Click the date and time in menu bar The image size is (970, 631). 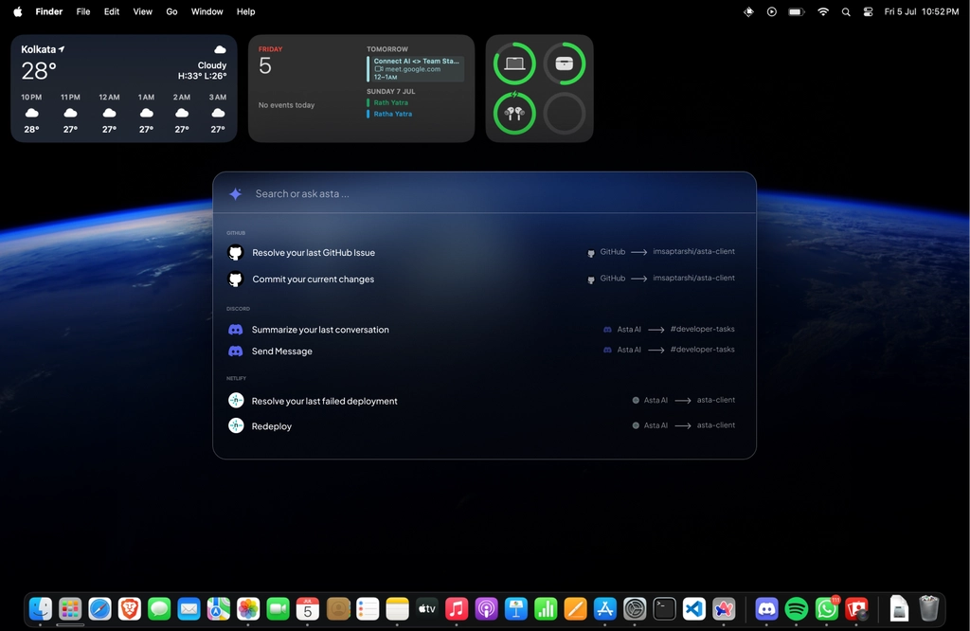click(921, 11)
